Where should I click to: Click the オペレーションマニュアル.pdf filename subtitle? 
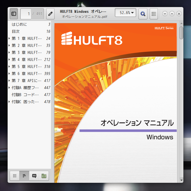pos(85,17)
